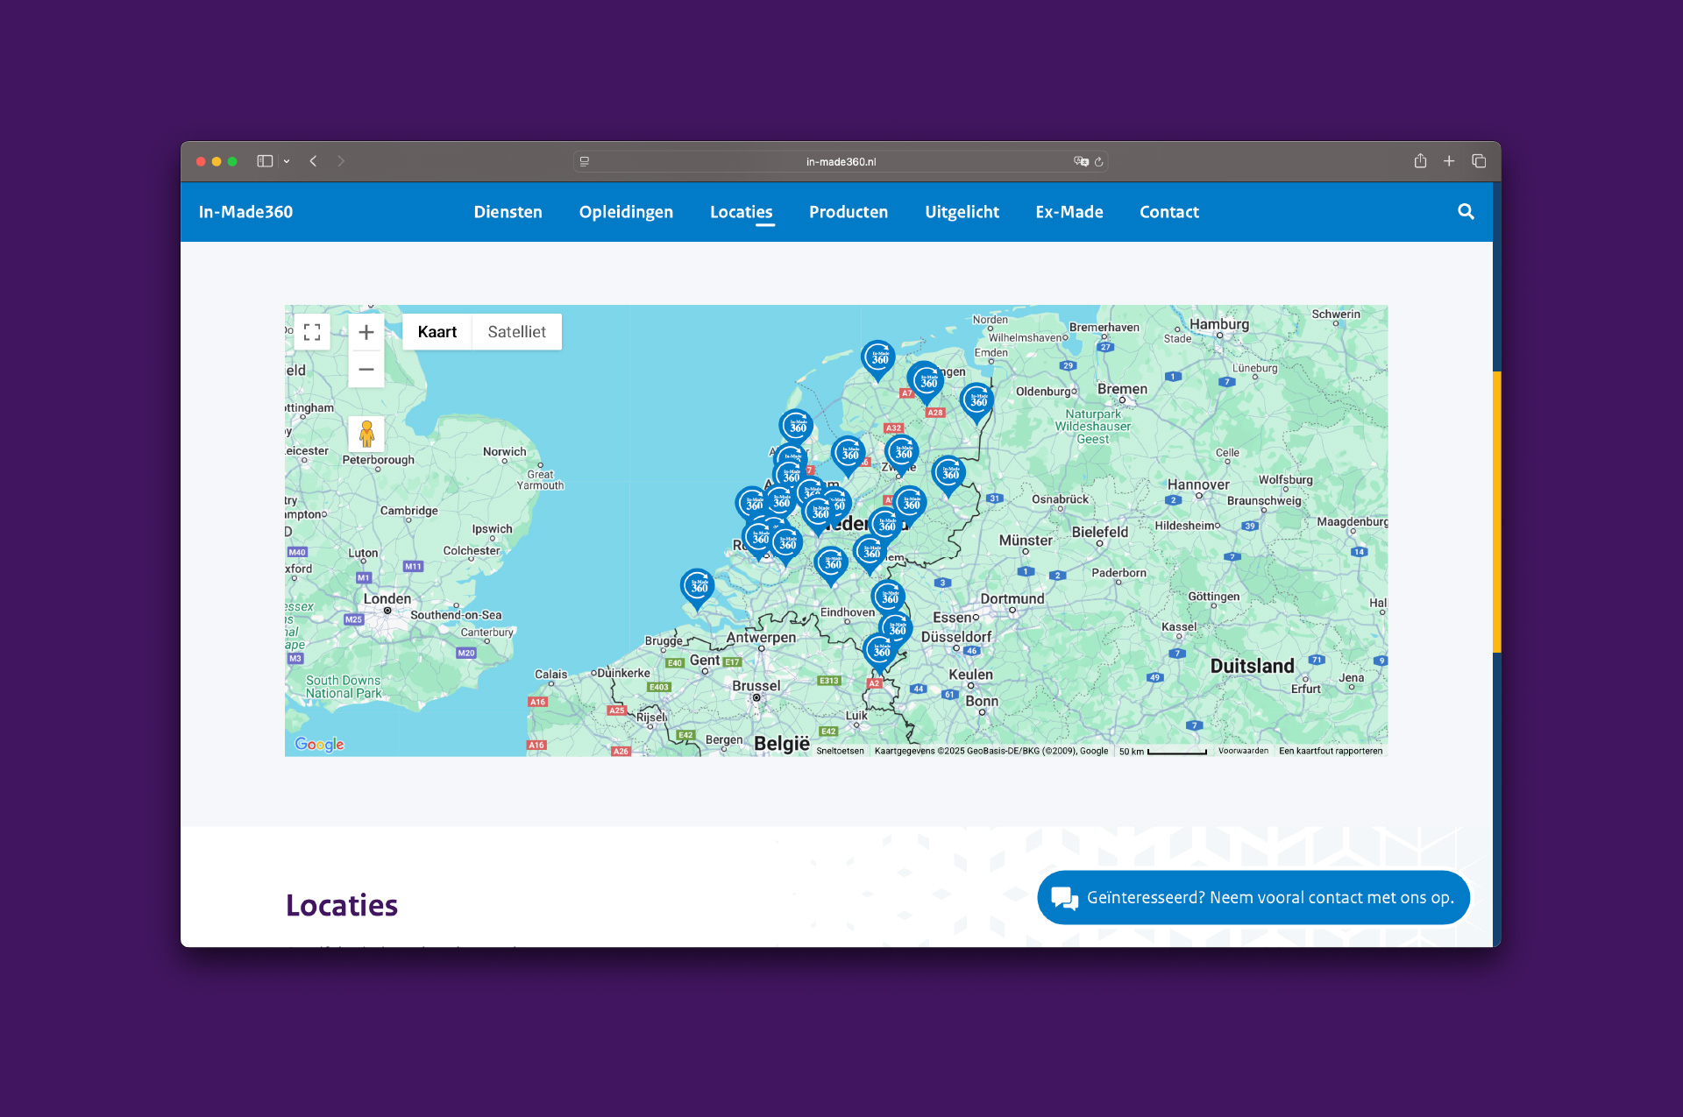The height and width of the screenshot is (1117, 1683).
Task: Open Safari sidebar toggle
Action: pyautogui.click(x=265, y=161)
